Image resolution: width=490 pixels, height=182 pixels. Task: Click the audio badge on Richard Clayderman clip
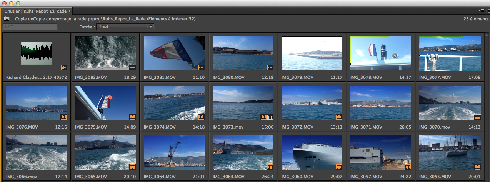pyautogui.click(x=64, y=68)
